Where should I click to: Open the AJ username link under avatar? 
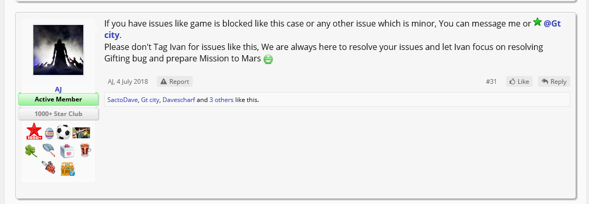click(x=58, y=89)
